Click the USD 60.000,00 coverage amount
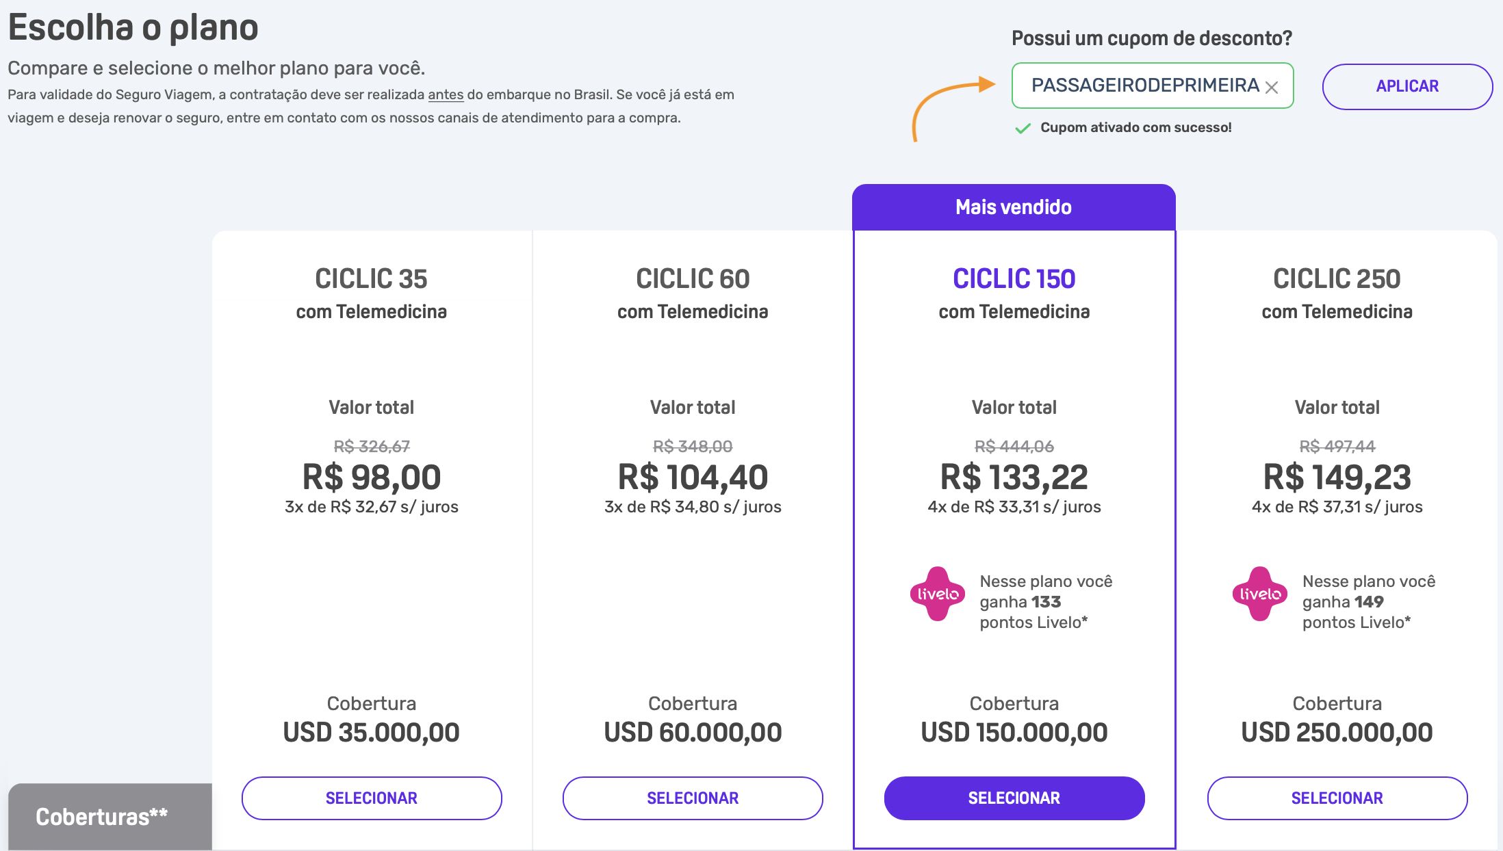This screenshot has height=851, width=1503. pos(693,733)
